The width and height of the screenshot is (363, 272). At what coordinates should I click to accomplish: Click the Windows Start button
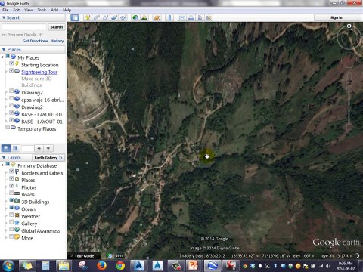(x=8, y=266)
